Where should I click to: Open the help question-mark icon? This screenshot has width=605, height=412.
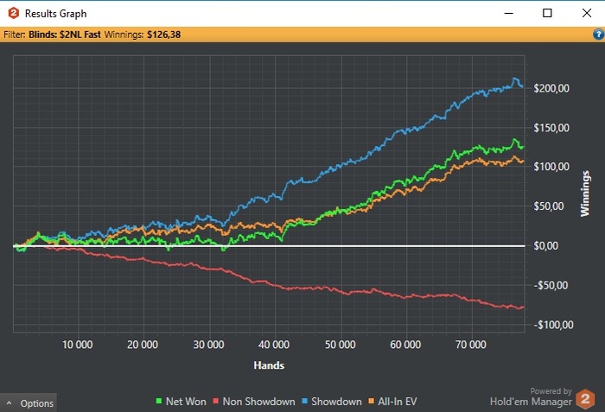point(598,35)
